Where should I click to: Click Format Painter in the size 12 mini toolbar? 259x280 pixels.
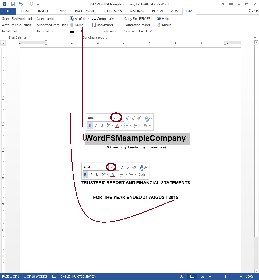tap(134, 167)
